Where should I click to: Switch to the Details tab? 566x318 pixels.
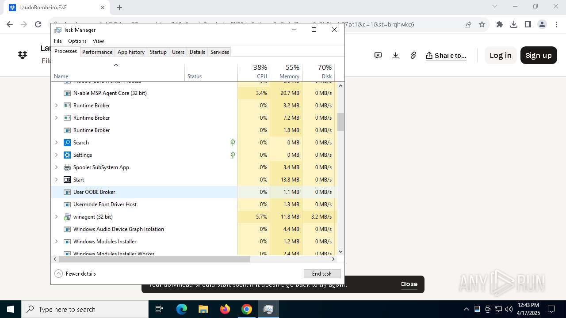tap(197, 52)
